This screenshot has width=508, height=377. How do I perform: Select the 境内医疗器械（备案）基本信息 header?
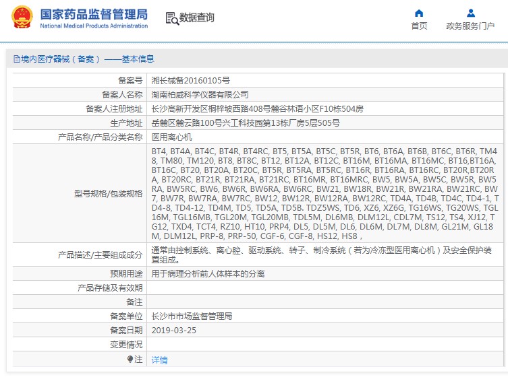(84, 59)
